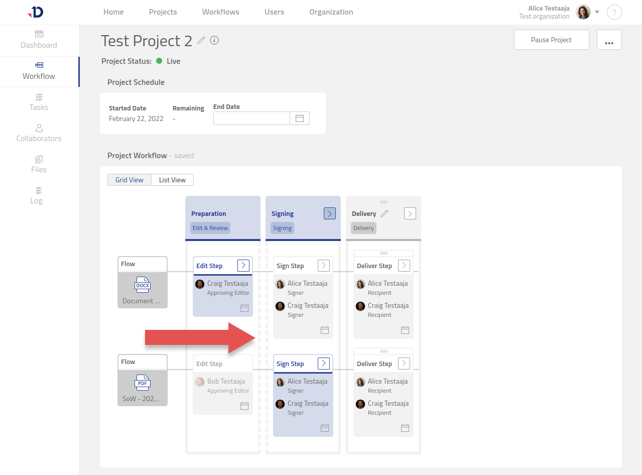Open the Projects menu

pyautogui.click(x=163, y=12)
